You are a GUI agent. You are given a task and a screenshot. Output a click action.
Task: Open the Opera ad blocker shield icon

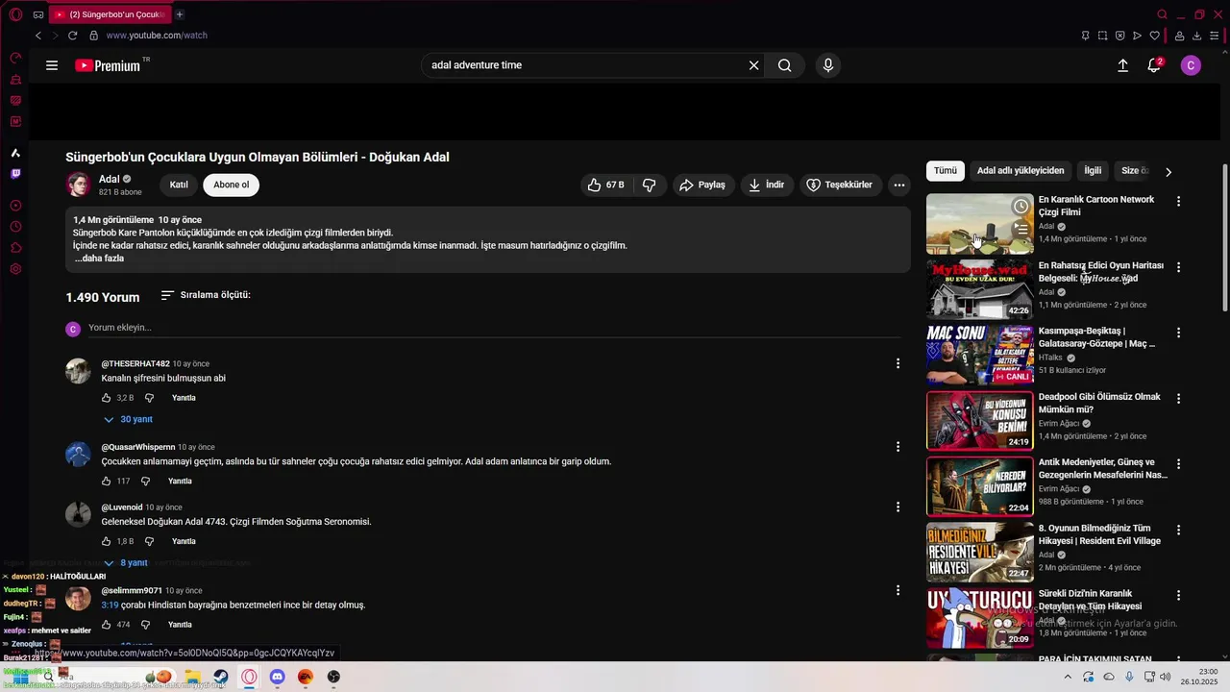[x=1119, y=36]
